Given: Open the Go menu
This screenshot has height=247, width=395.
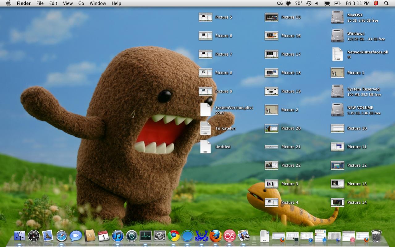Looking at the screenshot, I should (81, 3).
